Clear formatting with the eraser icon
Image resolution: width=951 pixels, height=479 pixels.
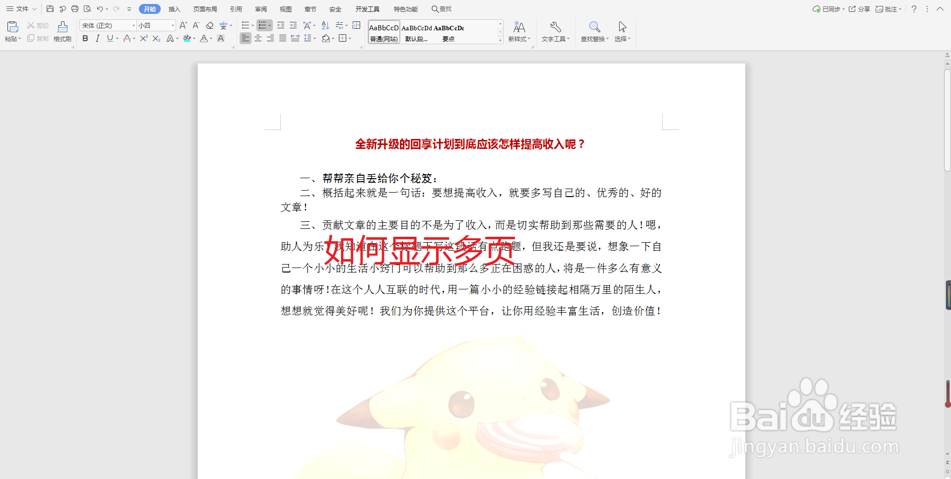[209, 25]
